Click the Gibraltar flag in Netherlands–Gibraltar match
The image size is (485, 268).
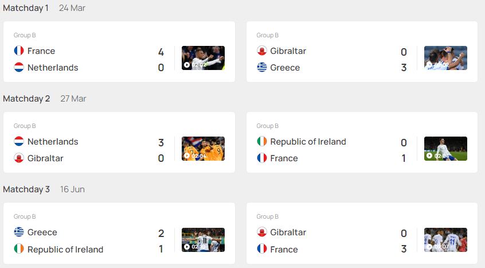tap(19, 158)
